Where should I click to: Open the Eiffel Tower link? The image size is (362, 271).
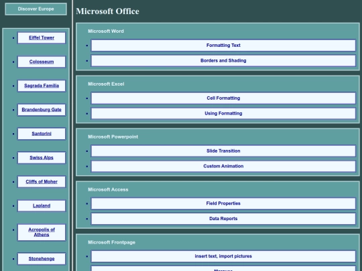tap(42, 37)
